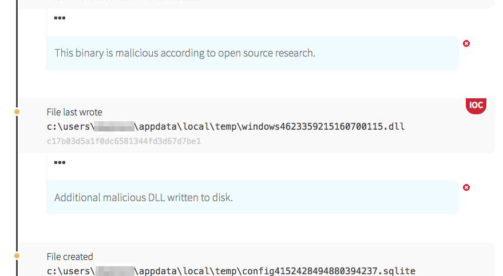
Task: Click the blurred username in the .dll path
Action: [114, 126]
